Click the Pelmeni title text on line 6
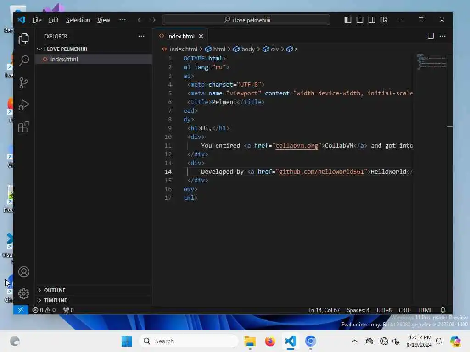Viewport: 470px width, 352px height. point(224,102)
